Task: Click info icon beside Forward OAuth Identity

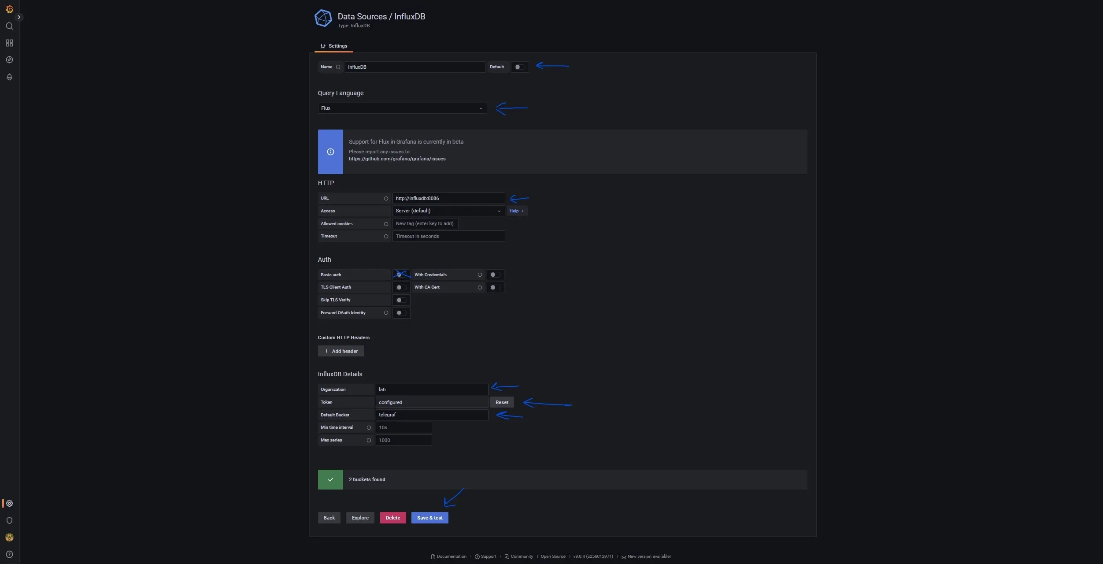Action: (x=386, y=313)
